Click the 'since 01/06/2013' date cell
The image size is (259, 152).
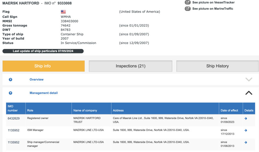click(228, 144)
